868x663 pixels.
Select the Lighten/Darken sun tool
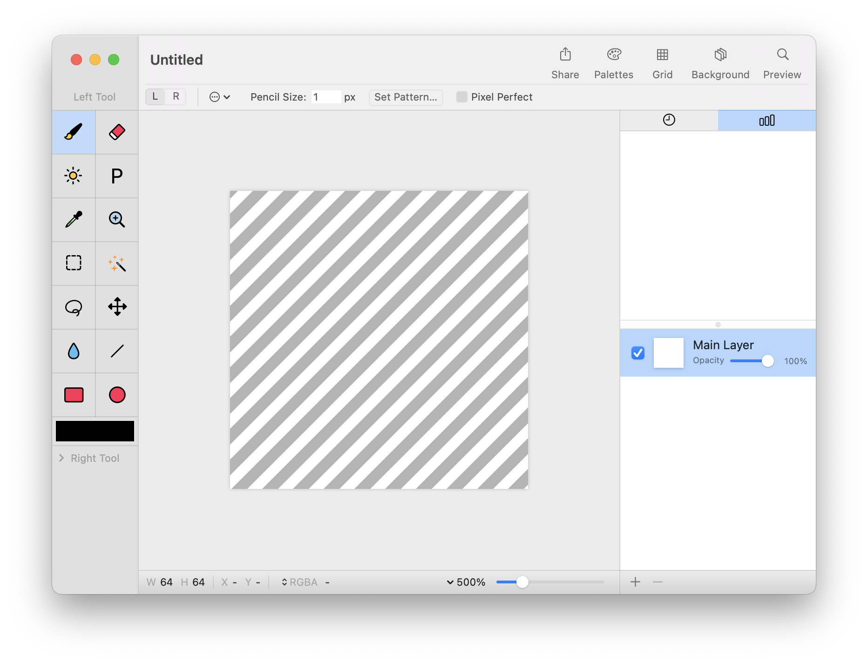click(x=74, y=176)
